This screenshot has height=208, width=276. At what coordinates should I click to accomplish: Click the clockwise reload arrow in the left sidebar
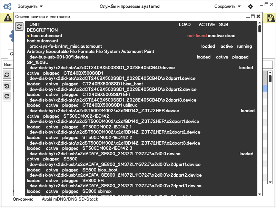[7, 95]
